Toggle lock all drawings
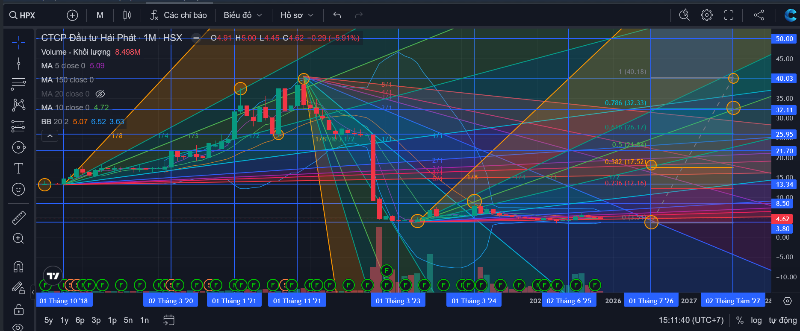The image size is (800, 331). [18, 309]
